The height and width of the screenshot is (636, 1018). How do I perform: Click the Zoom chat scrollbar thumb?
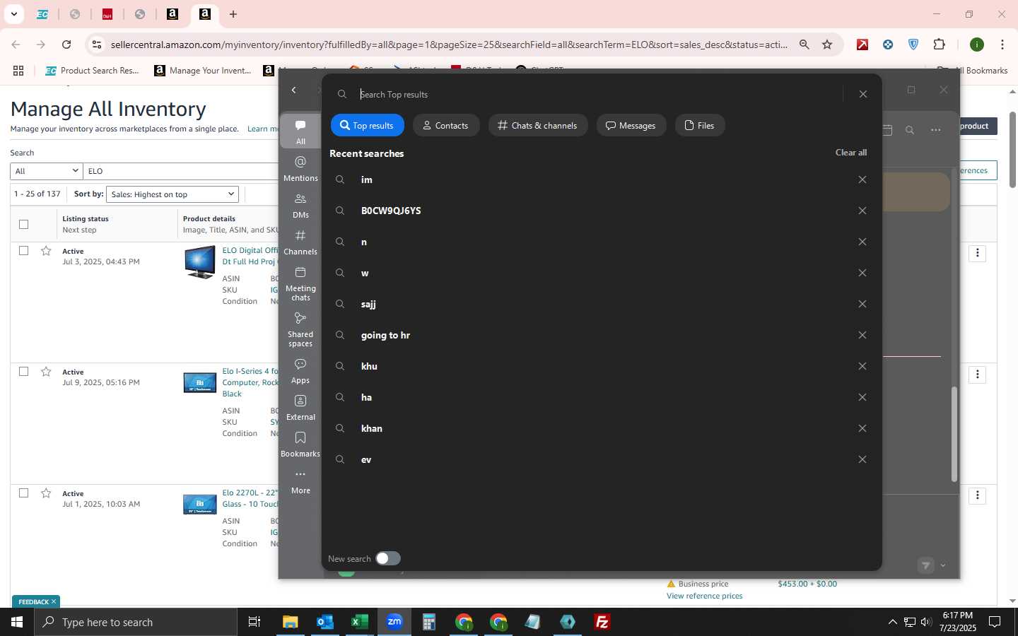coord(954,434)
